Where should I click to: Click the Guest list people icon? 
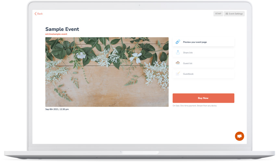click(178, 63)
